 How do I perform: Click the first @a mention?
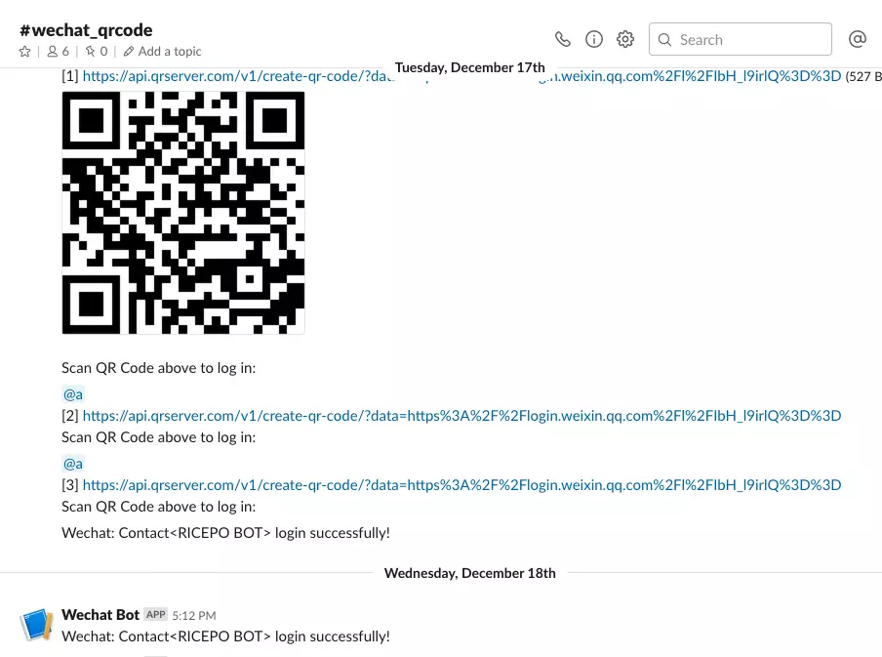(x=73, y=394)
